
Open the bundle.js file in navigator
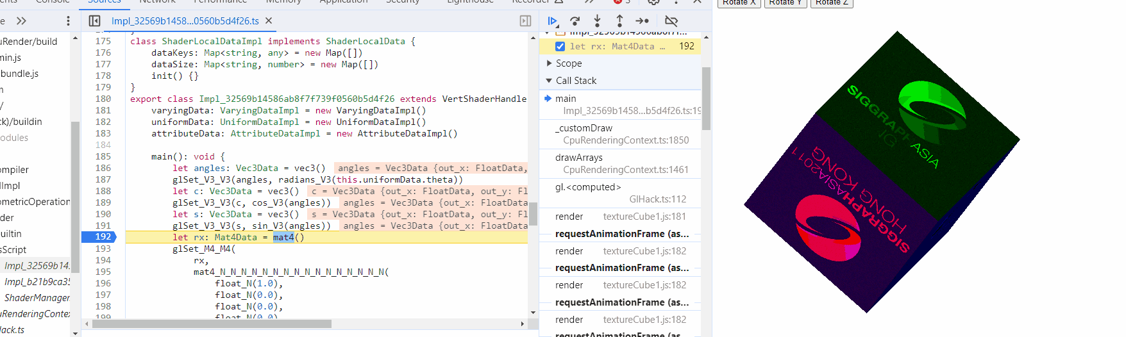tap(19, 74)
